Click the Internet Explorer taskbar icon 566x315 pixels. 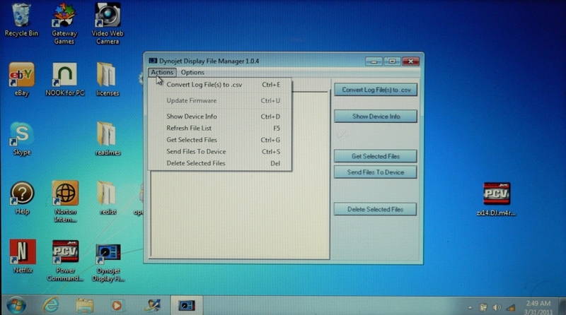pos(51,305)
